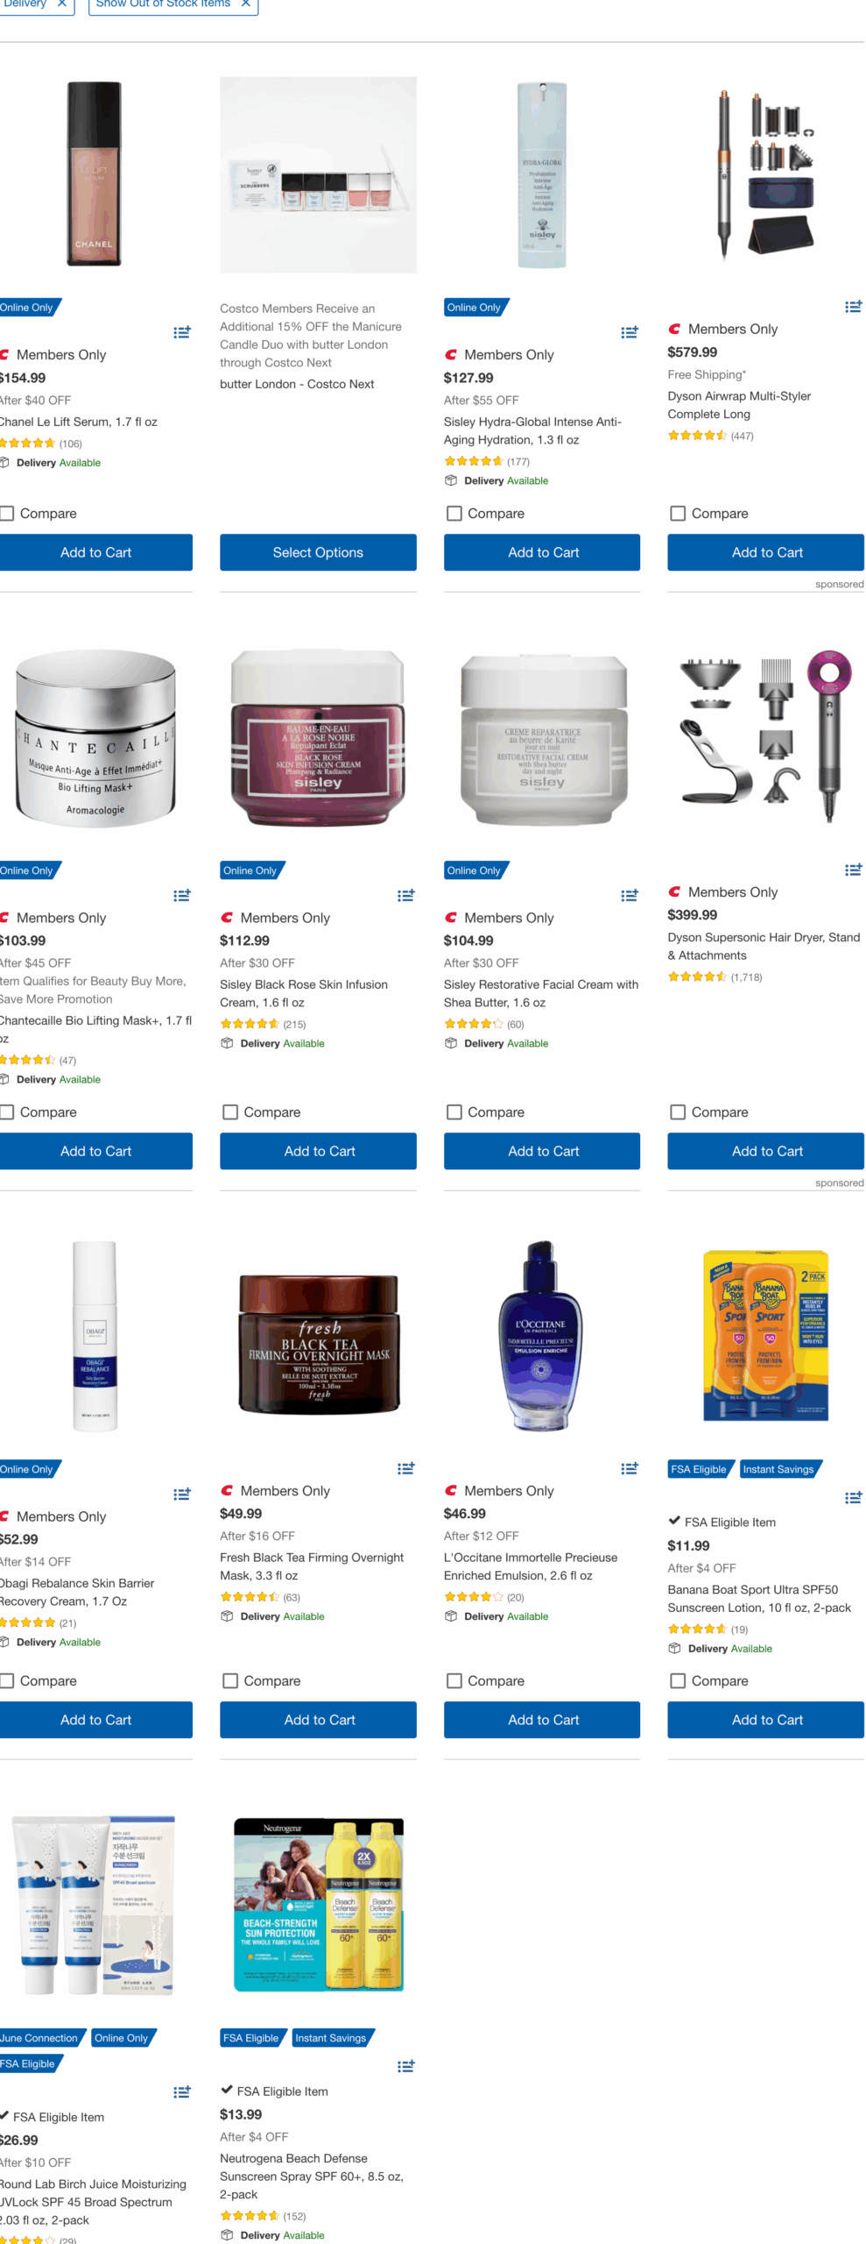Add Dyson Airwrap Multi-Styler to list
This screenshot has height=2244, width=866.
click(x=853, y=307)
